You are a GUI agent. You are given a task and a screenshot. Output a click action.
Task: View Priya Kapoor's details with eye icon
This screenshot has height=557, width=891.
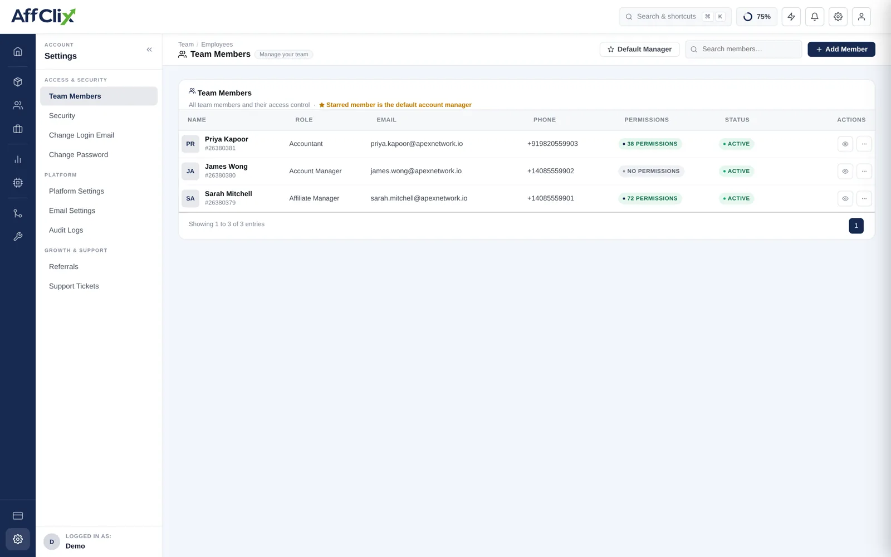click(845, 144)
